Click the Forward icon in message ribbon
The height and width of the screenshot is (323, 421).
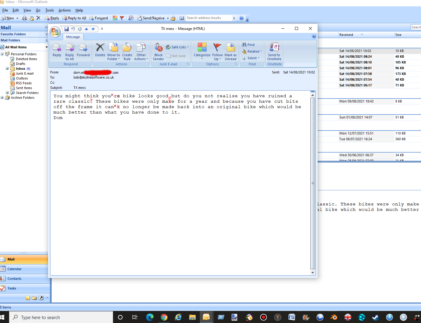pyautogui.click(x=83, y=48)
